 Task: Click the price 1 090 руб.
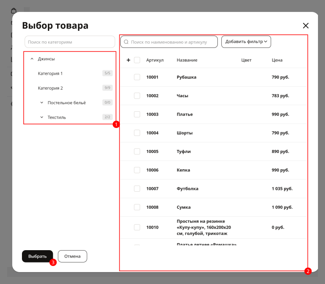pos(282,207)
